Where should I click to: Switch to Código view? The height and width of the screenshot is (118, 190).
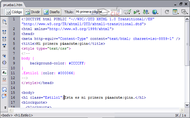click(14, 12)
